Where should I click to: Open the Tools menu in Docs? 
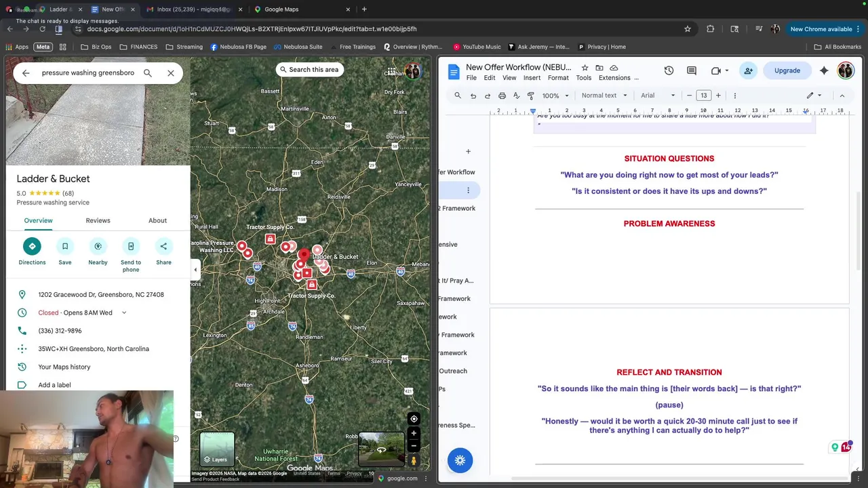584,78
